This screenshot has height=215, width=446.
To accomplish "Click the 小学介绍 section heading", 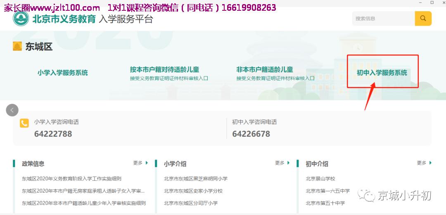I will pyautogui.click(x=175, y=164).
